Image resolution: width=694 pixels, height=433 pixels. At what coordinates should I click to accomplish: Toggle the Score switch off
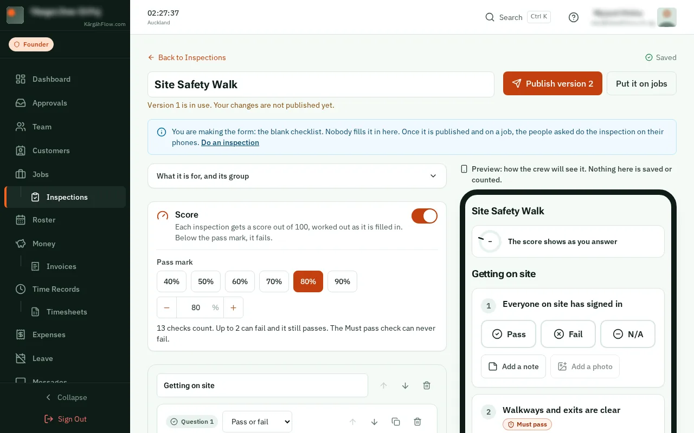425,216
